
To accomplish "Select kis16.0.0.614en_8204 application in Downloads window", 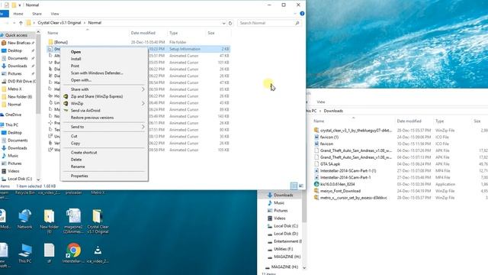I will (x=337, y=184).
